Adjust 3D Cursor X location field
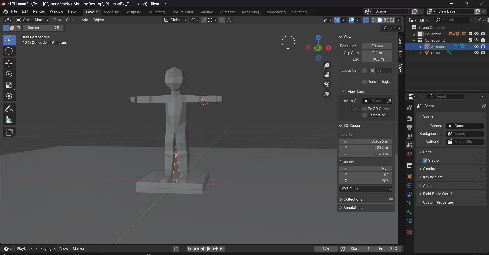 366,141
